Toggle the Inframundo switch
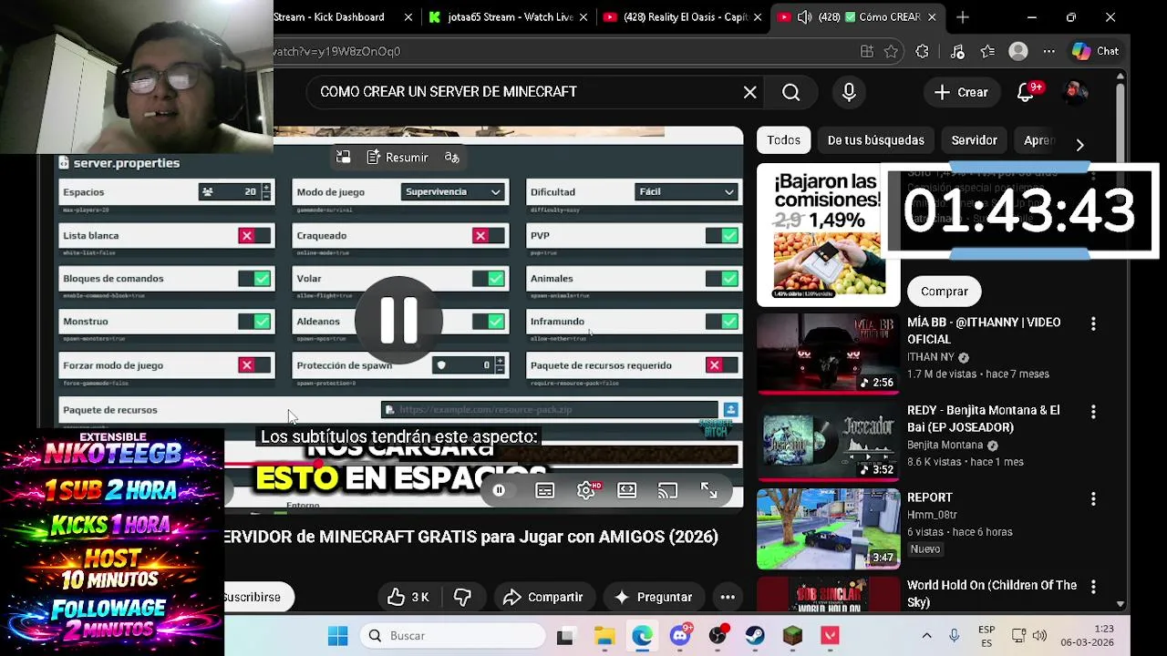 coord(722,322)
